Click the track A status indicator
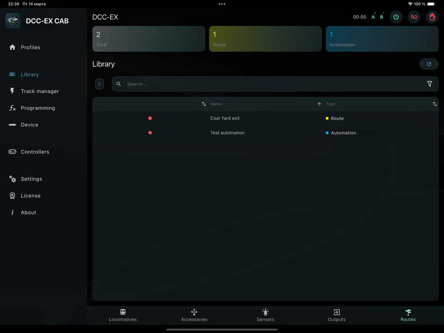Screen dimensions: 444x333 pos(373,16)
